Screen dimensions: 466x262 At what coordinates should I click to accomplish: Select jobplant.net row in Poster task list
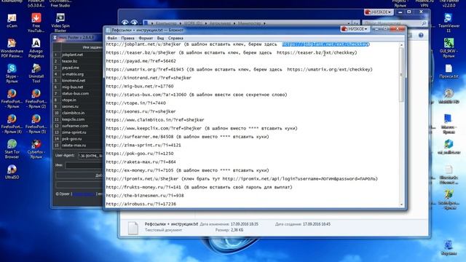click(x=77, y=55)
